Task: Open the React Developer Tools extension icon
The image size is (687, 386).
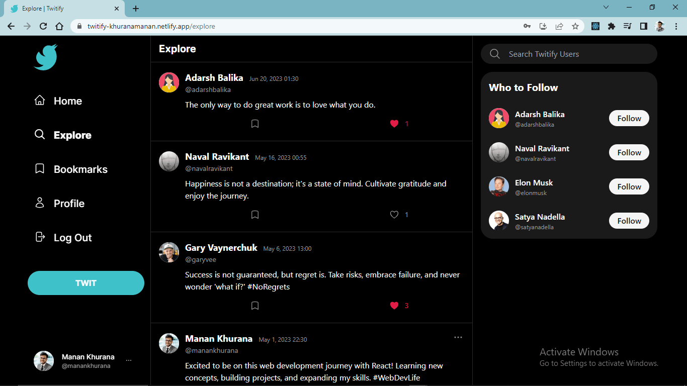Action: click(x=595, y=26)
